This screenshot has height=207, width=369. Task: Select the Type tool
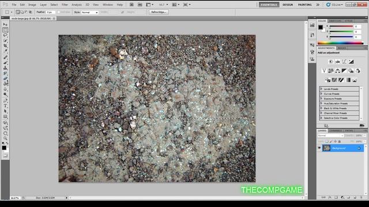coord(5,106)
